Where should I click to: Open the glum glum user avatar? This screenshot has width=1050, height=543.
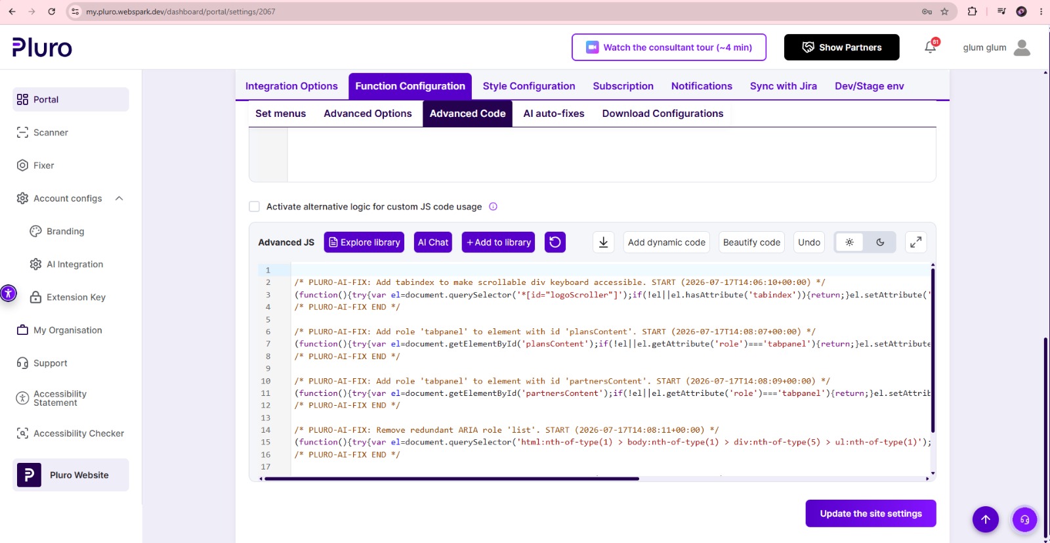pos(1022,47)
